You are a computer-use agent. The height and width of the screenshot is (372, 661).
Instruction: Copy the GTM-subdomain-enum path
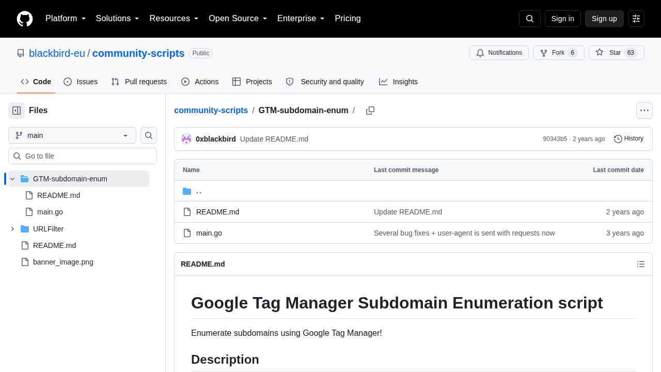370,111
